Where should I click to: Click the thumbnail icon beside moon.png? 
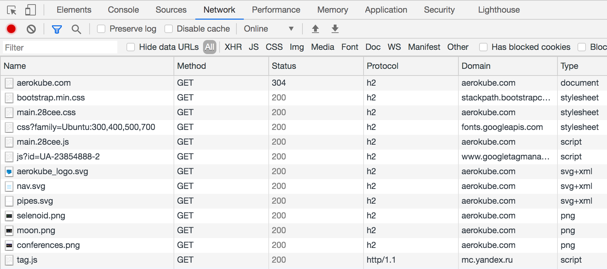pyautogui.click(x=9, y=231)
